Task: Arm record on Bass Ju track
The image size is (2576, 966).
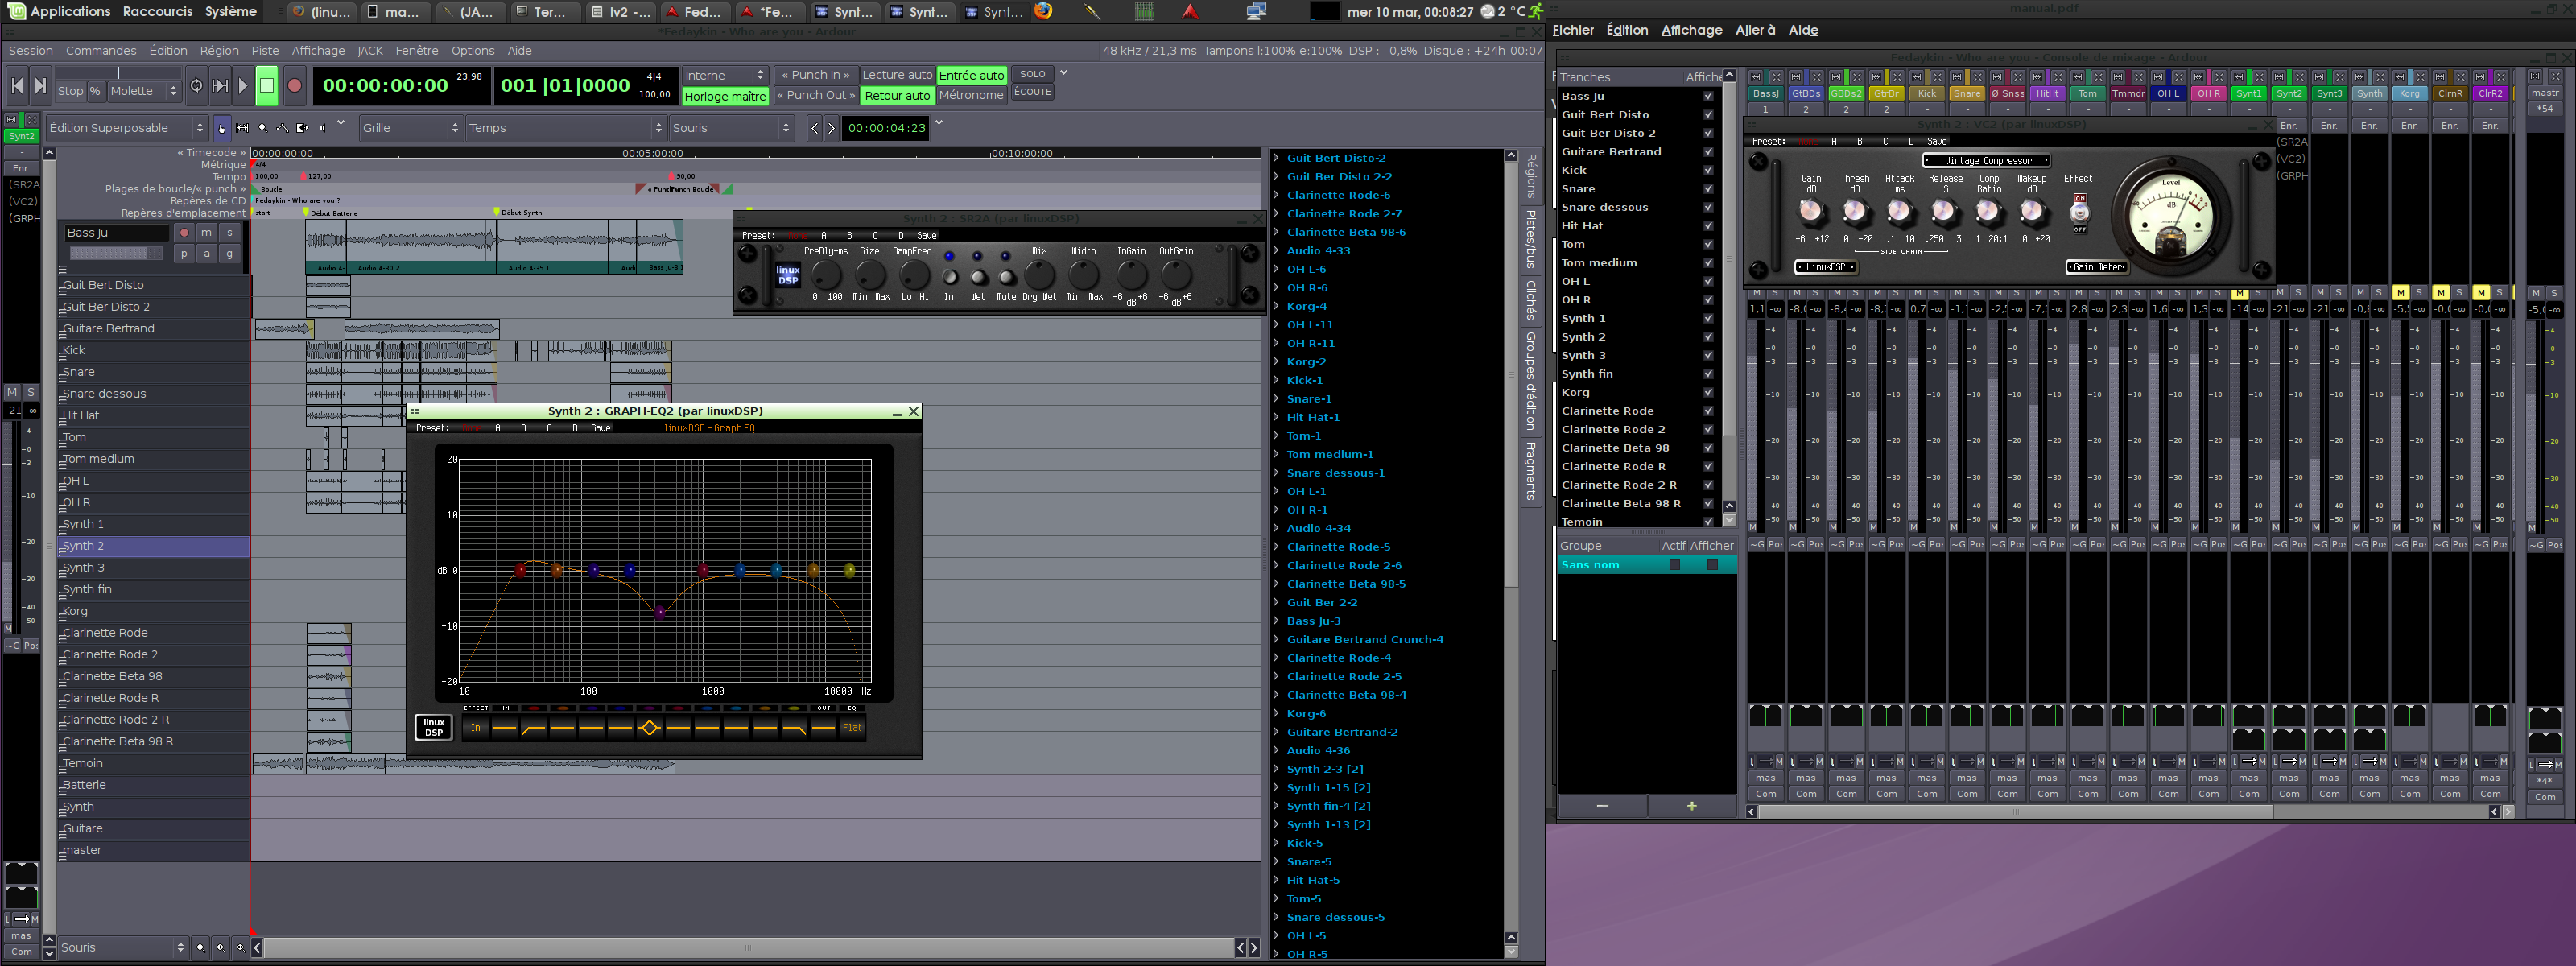Action: tap(183, 232)
